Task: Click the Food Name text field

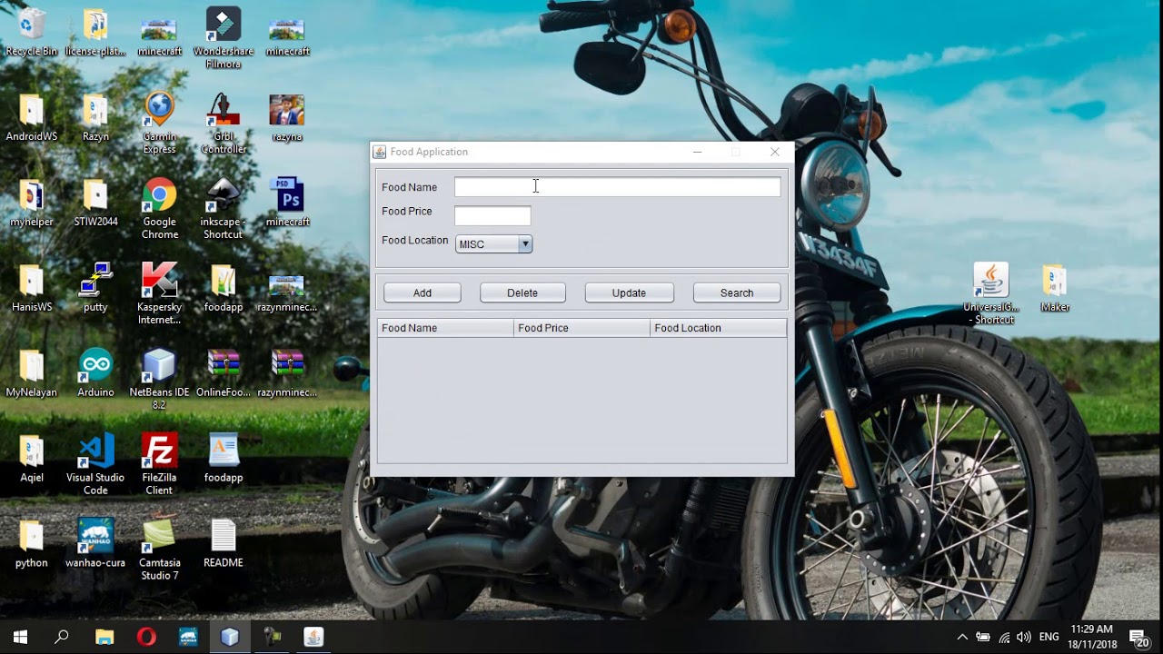Action: coord(617,187)
